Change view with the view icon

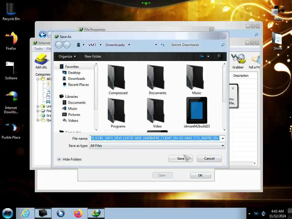click(202, 56)
